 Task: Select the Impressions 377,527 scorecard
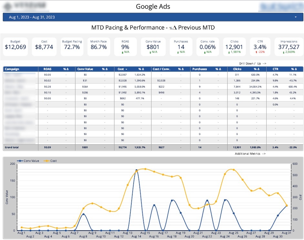point(289,47)
